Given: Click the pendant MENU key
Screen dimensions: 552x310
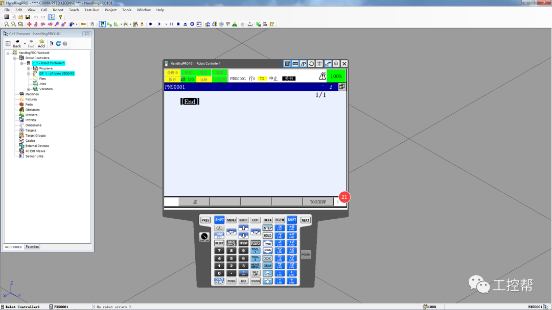Looking at the screenshot, I should pos(232,220).
